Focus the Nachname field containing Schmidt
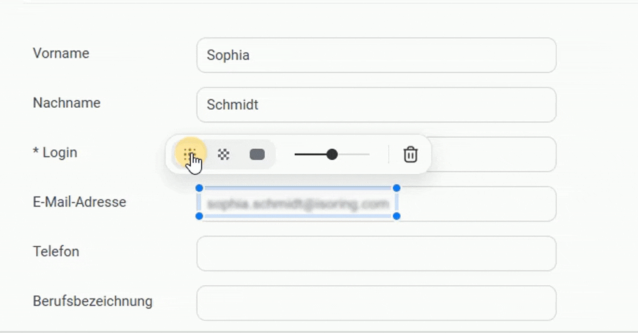638x333 pixels. [x=376, y=105]
